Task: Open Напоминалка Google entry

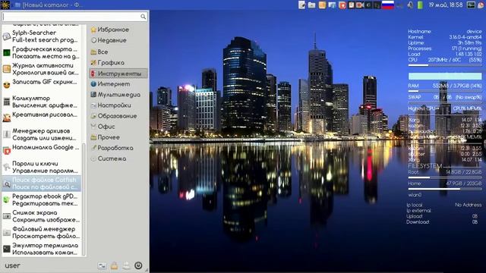Action: [x=41, y=151]
